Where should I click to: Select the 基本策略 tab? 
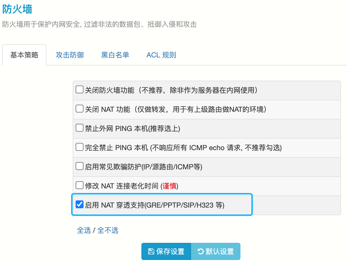[x=24, y=55]
